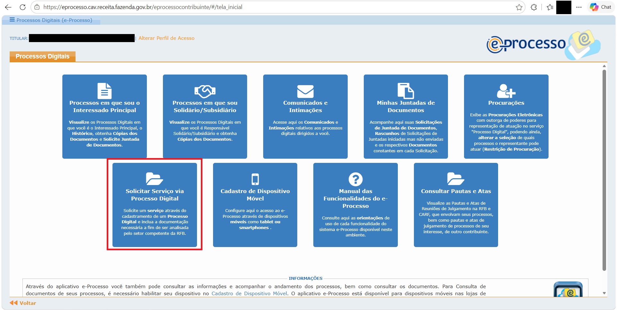Click the copy-documents icon for Minhas Juntadas

click(406, 91)
